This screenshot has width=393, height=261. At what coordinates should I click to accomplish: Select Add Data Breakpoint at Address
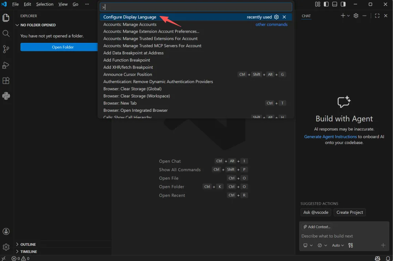196,53
